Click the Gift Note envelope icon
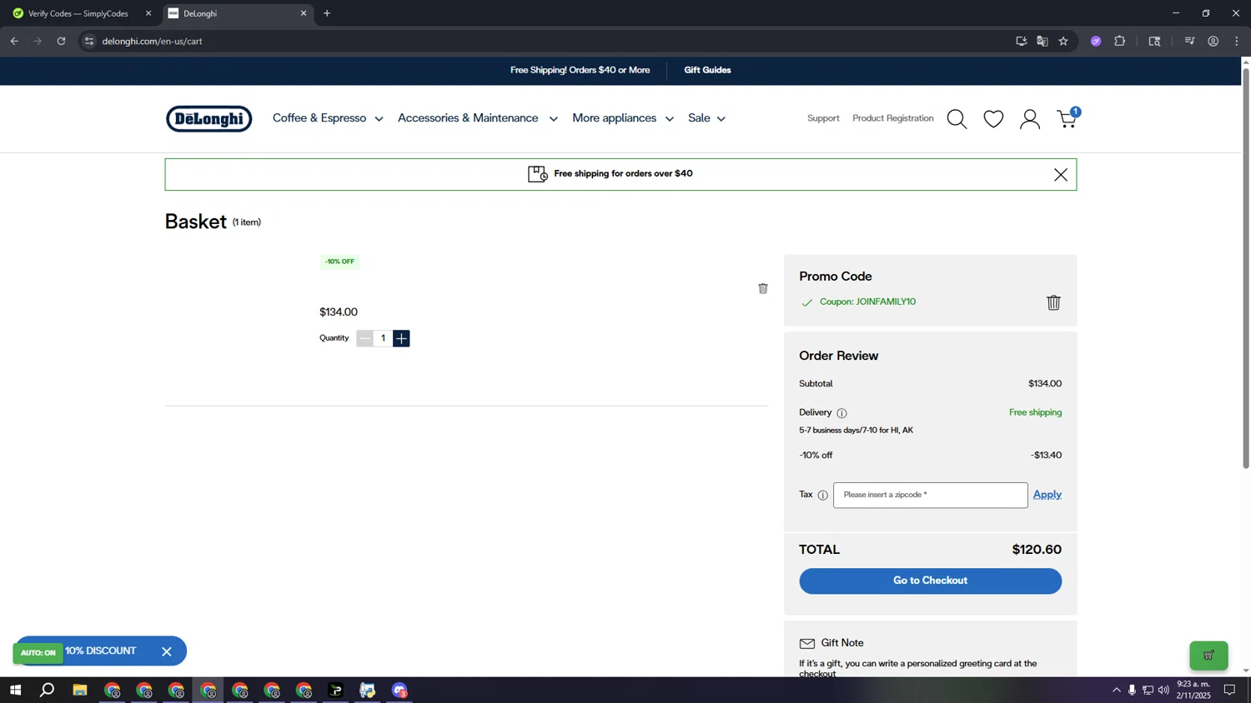This screenshot has height=703, width=1251. pos(806,643)
